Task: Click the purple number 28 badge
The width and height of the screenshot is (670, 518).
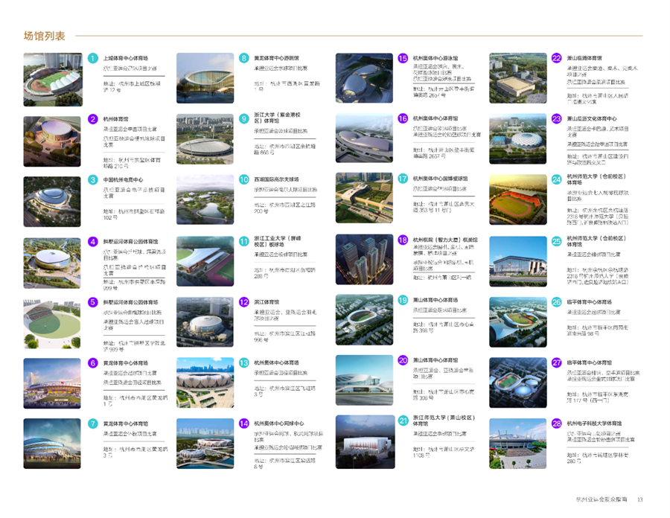Action: pyautogui.click(x=556, y=423)
